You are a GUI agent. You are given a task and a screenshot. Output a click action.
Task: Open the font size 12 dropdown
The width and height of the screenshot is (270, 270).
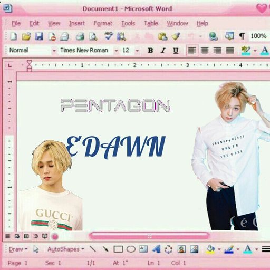pyautogui.click(x=137, y=51)
